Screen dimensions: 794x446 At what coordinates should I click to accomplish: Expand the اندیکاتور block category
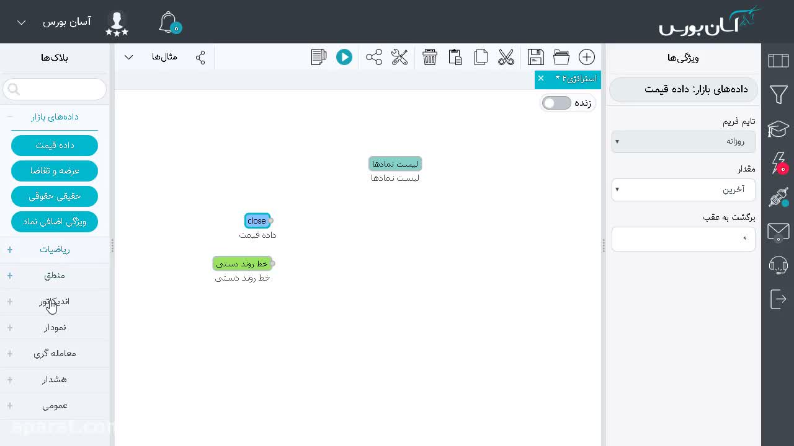[55, 302]
